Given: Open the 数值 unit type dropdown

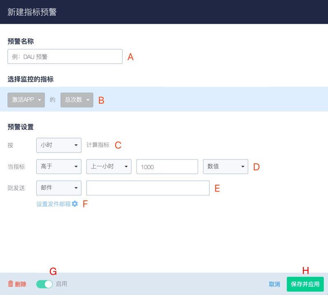Looking at the screenshot, I should pos(226,167).
